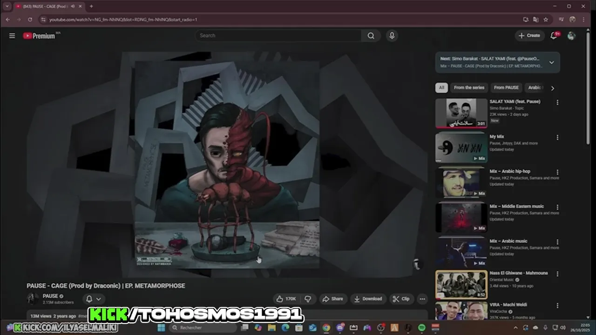Click the search magnifier button

pos(371,36)
